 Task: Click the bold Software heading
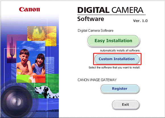coord(91,19)
